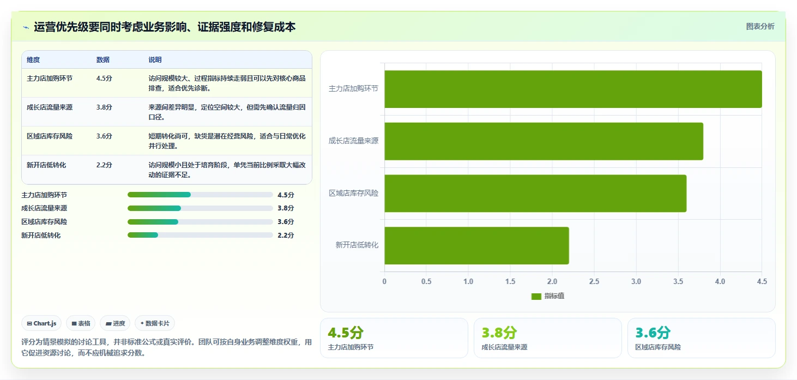This screenshot has height=380, width=797.
Task: Open the 3.8分 成长店流量来源 data card
Action: (x=548, y=338)
